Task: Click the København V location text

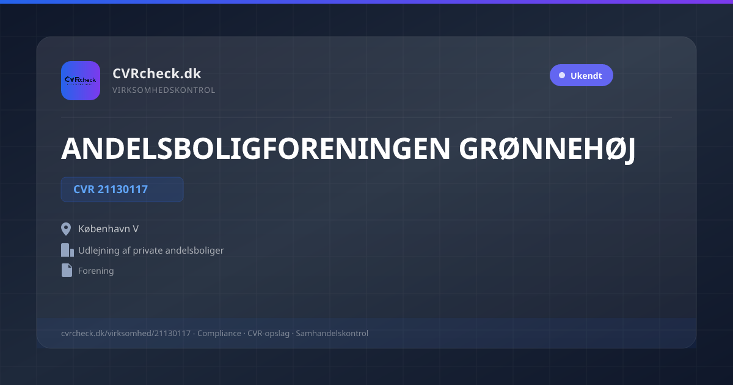Action: (x=109, y=229)
